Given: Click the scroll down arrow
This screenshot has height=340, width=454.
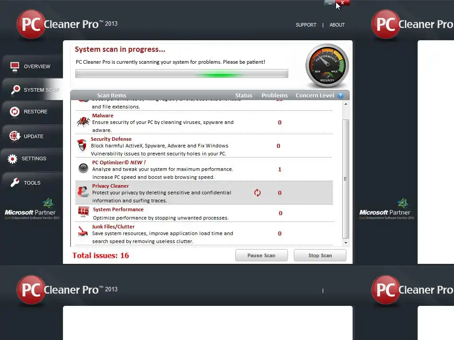Looking at the screenshot, I should click(346, 243).
